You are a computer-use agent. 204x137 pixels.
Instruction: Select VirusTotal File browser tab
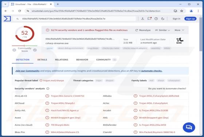[x=31, y=4]
